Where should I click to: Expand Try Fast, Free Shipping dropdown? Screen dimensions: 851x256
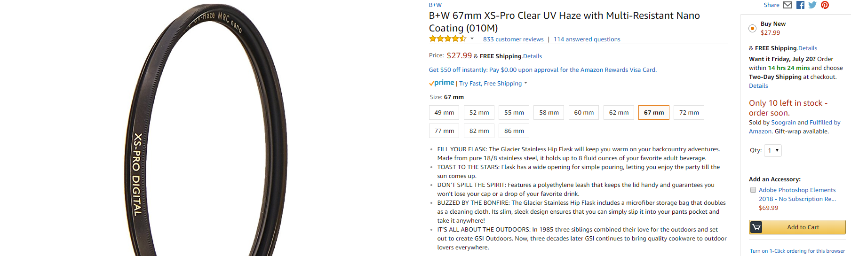tap(525, 83)
